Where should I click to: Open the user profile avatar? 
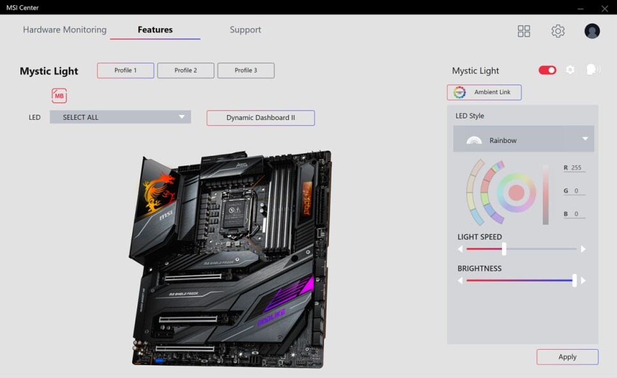[592, 31]
